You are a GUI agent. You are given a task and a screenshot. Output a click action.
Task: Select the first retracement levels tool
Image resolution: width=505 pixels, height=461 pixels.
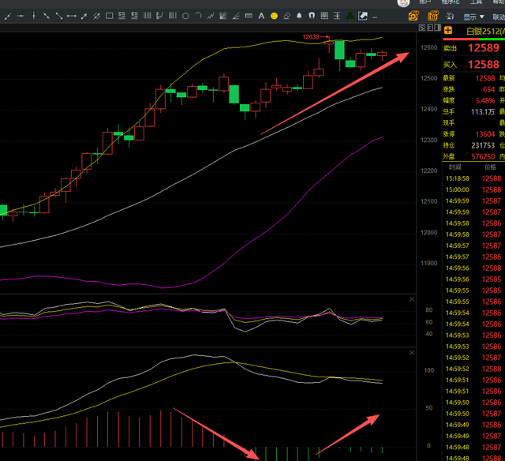[122, 16]
